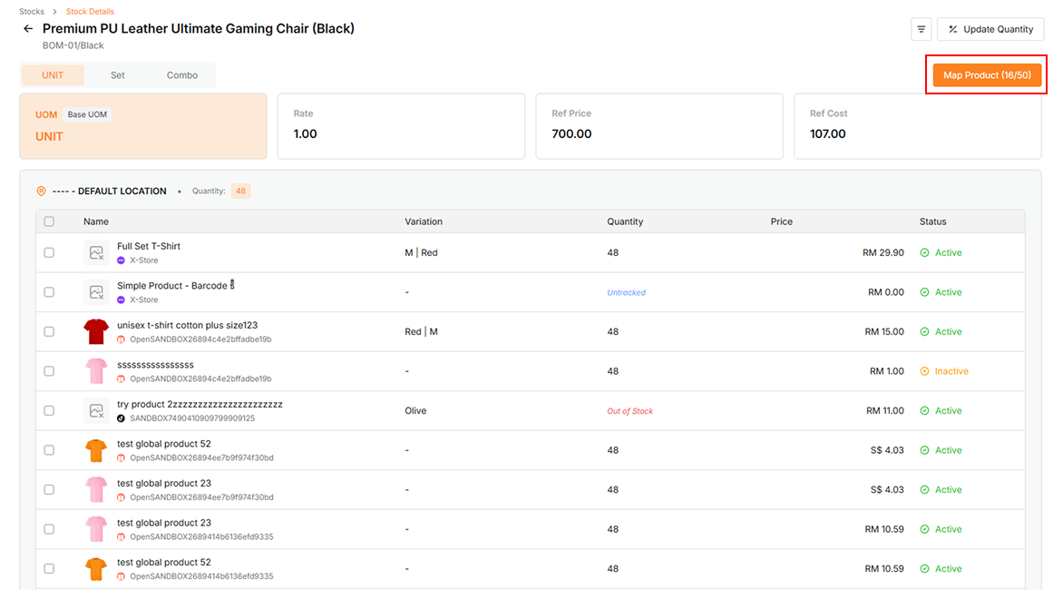Open the red t-shirt thumbnail

pos(96,331)
